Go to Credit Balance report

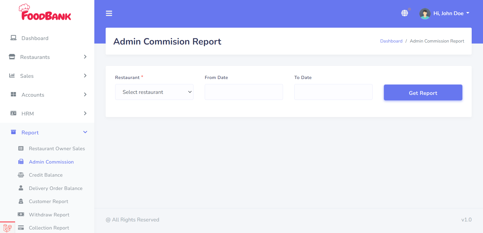46,175
